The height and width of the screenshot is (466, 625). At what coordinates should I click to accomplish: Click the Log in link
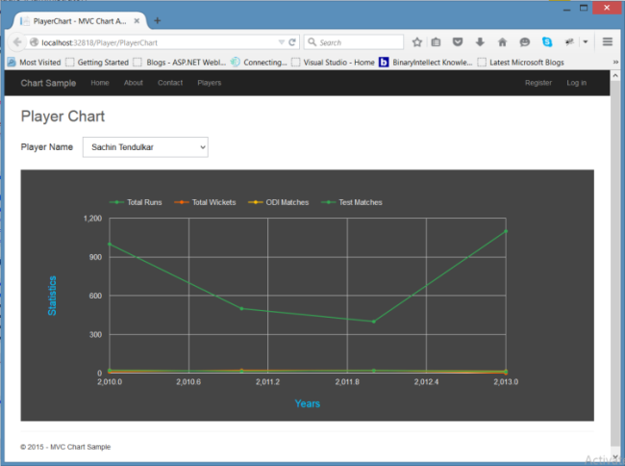576,83
